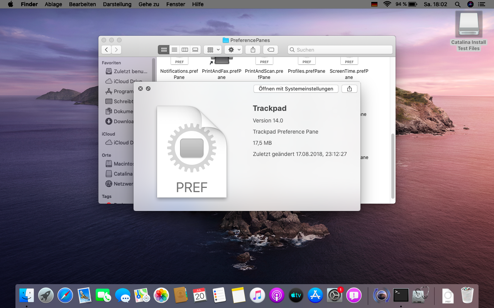Screen dimensions: 494x308
Task: Select PrintAndFax.prefPane file
Action: (x=222, y=68)
